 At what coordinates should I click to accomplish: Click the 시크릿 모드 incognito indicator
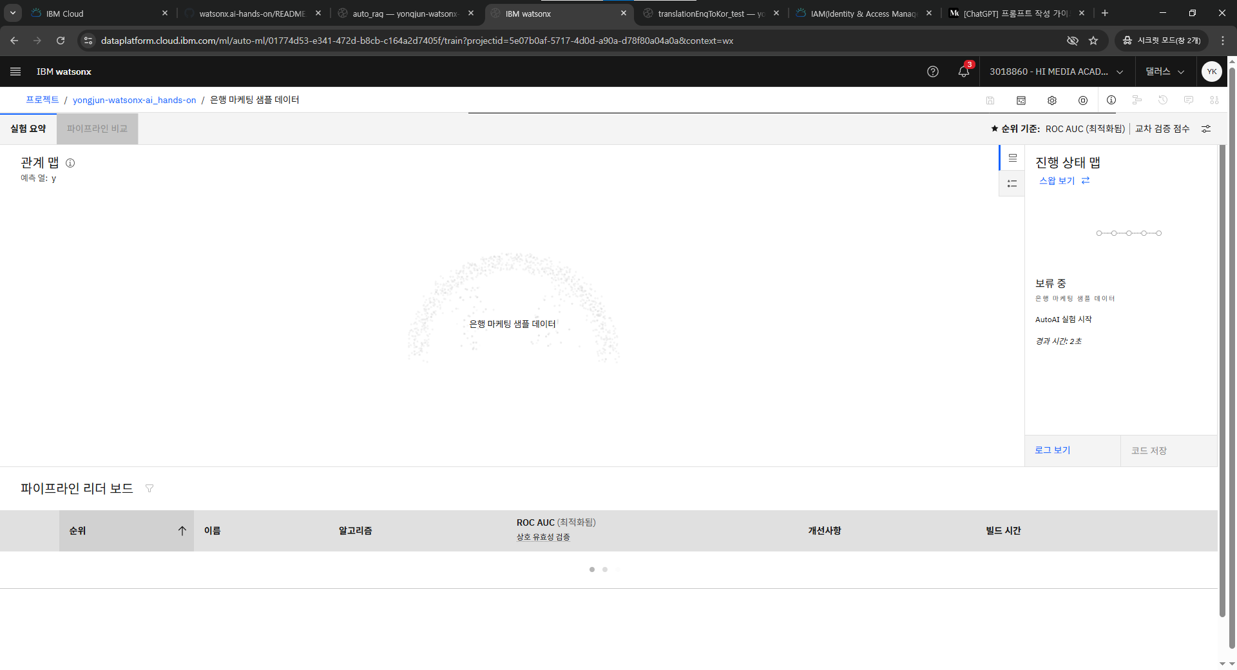(1162, 41)
